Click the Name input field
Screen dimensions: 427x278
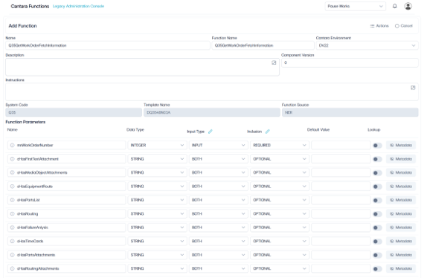coord(108,45)
